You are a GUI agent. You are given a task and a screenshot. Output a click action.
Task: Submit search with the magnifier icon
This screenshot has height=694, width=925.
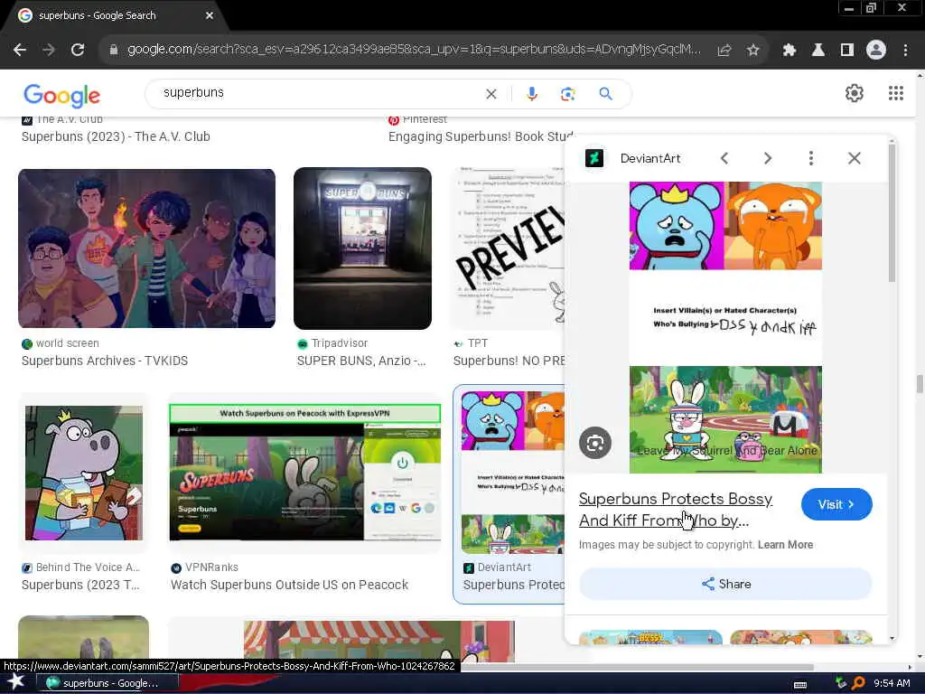click(605, 94)
